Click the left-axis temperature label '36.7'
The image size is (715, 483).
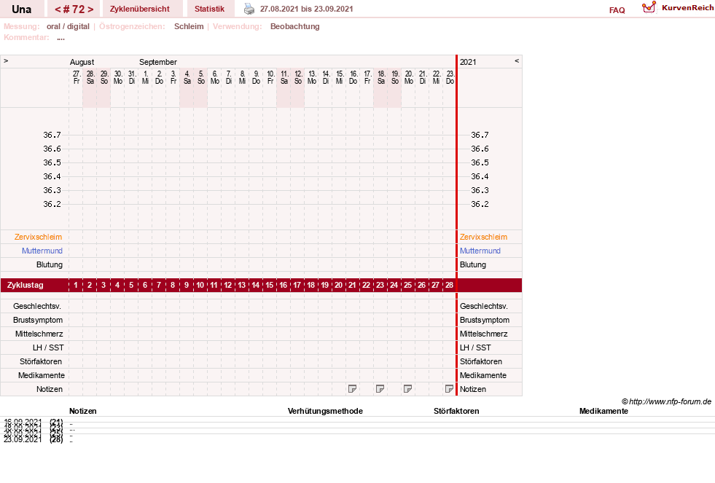pyautogui.click(x=52, y=135)
